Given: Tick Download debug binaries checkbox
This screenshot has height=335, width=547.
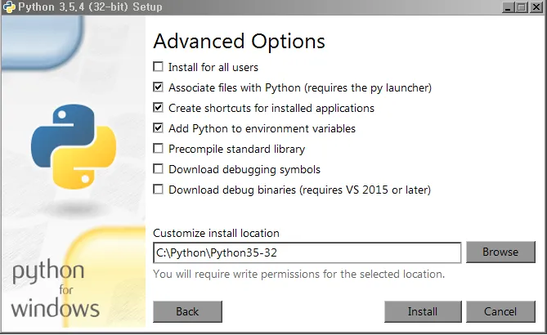Looking at the screenshot, I should pos(158,190).
